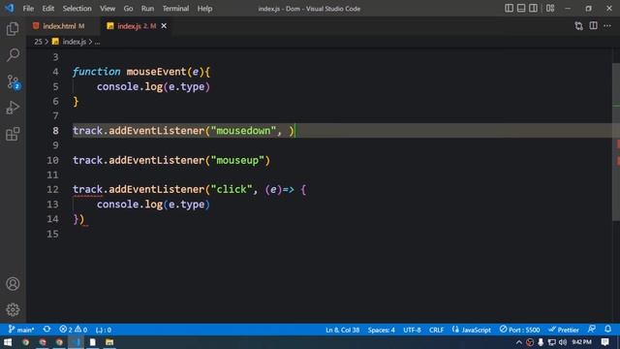The image size is (620, 349).
Task: Open Windows Action Center notification icon
Action: tap(604, 342)
